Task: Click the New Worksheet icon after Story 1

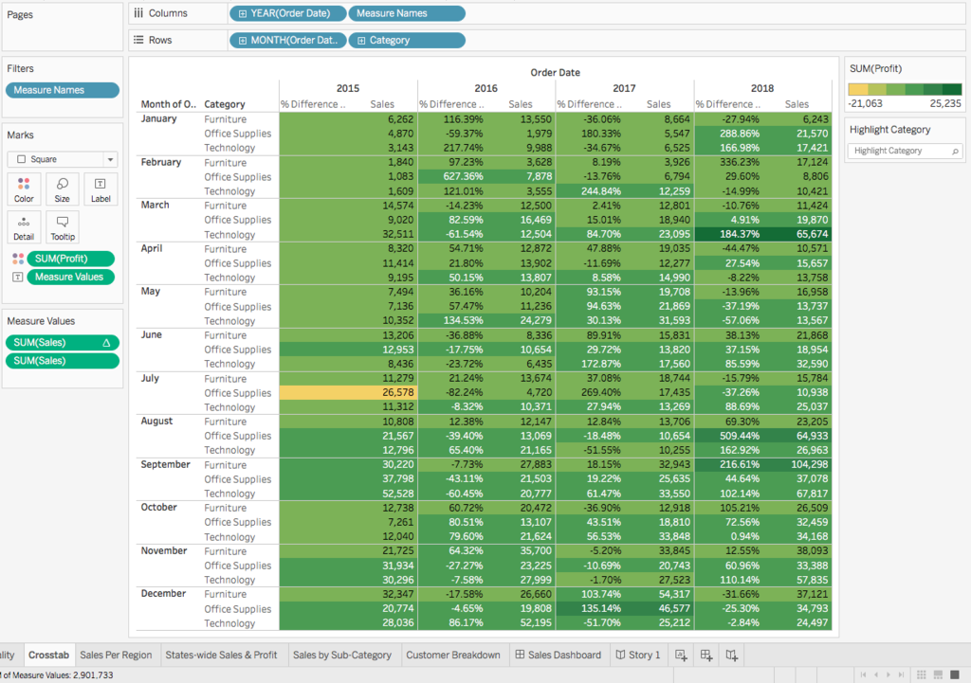Action: 681,656
